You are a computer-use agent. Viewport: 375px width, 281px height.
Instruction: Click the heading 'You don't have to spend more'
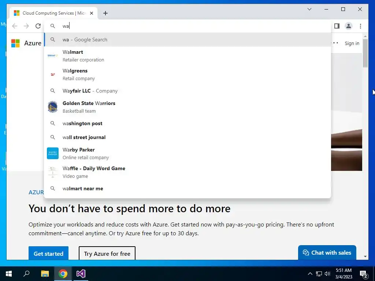pyautogui.click(x=129, y=209)
